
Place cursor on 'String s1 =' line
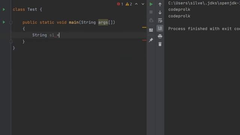tap(79, 35)
